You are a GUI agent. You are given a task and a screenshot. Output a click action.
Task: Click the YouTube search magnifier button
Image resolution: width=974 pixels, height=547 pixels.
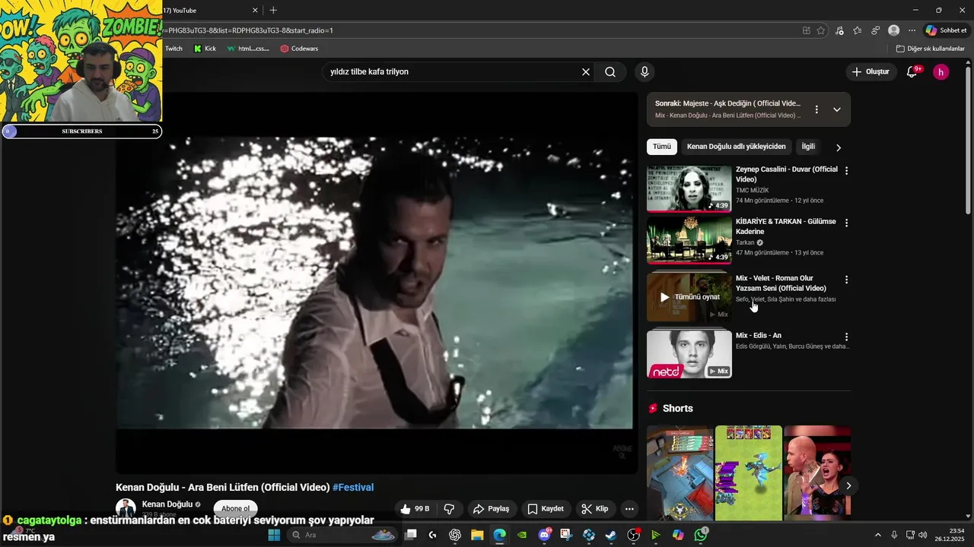pyautogui.click(x=610, y=72)
